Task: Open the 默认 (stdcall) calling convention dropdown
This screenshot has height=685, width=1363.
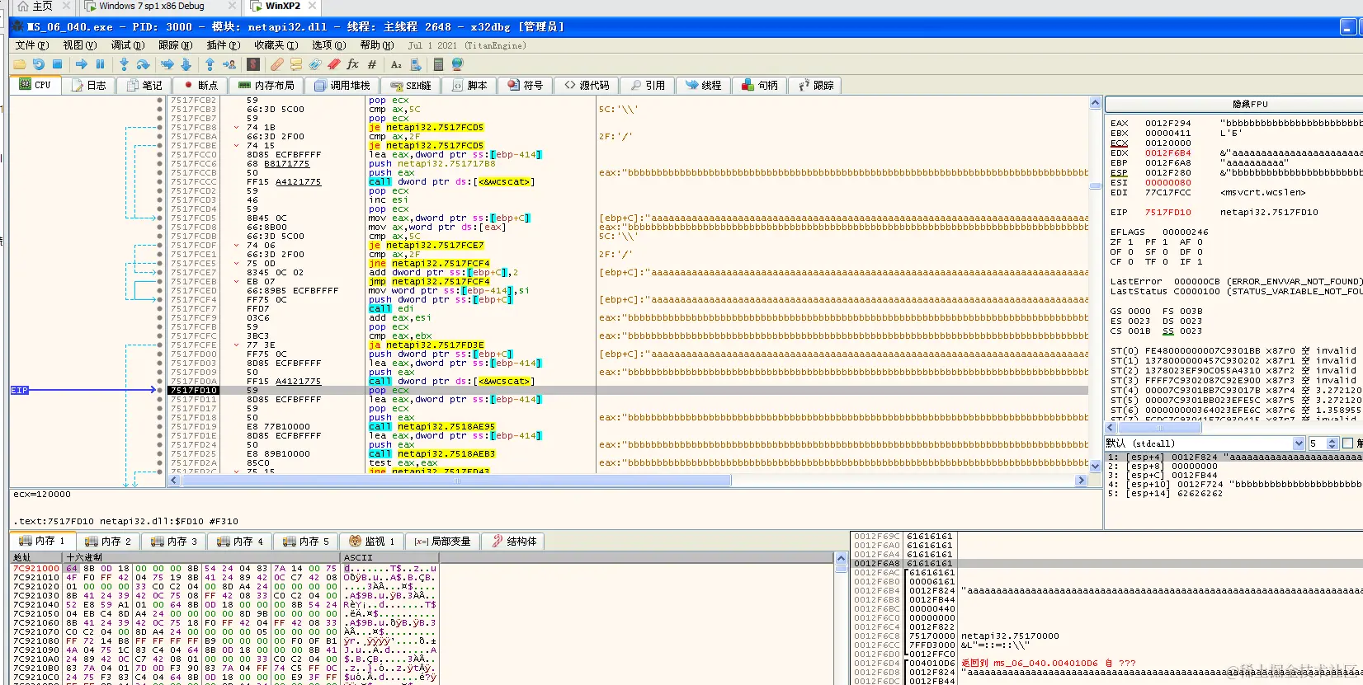Action: coord(1205,443)
